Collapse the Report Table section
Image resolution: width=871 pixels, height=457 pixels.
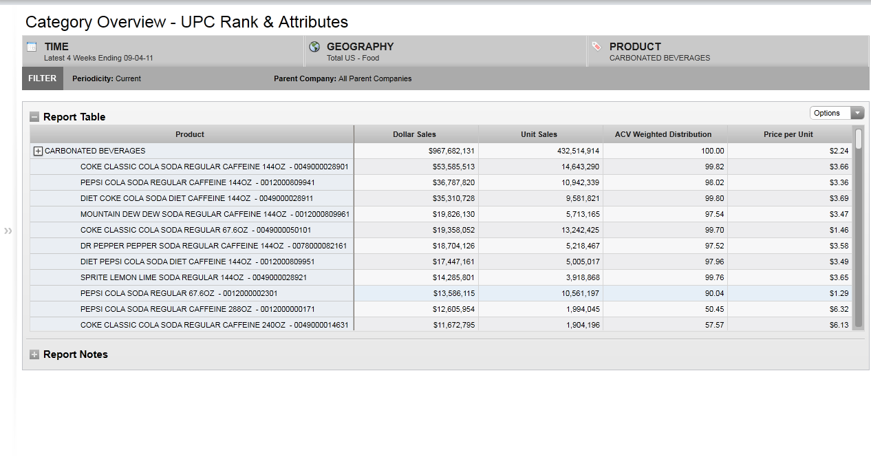[x=34, y=117]
